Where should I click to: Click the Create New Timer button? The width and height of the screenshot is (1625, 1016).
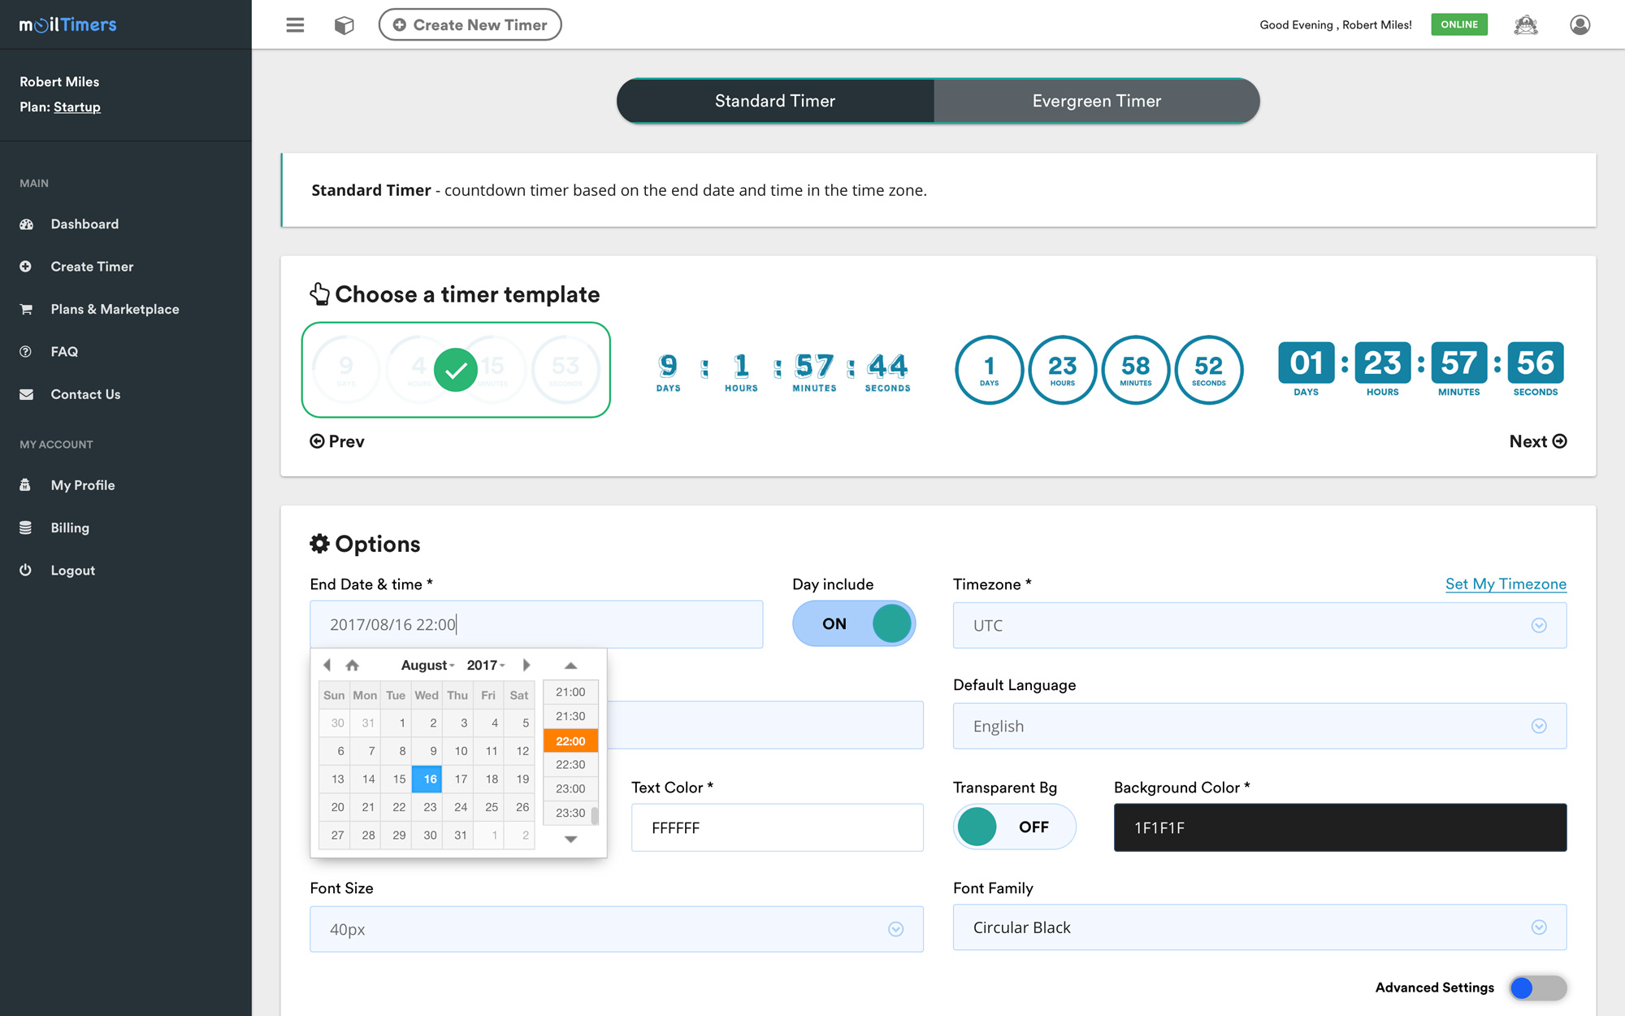[x=470, y=25]
